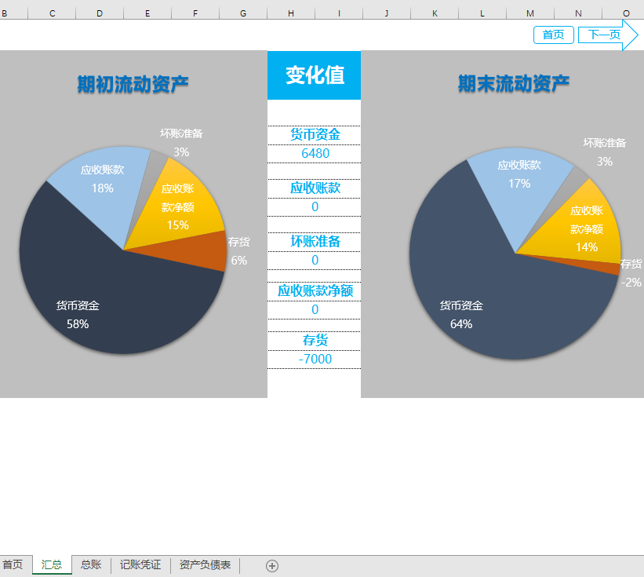Click the 首页 navigation button

[553, 35]
